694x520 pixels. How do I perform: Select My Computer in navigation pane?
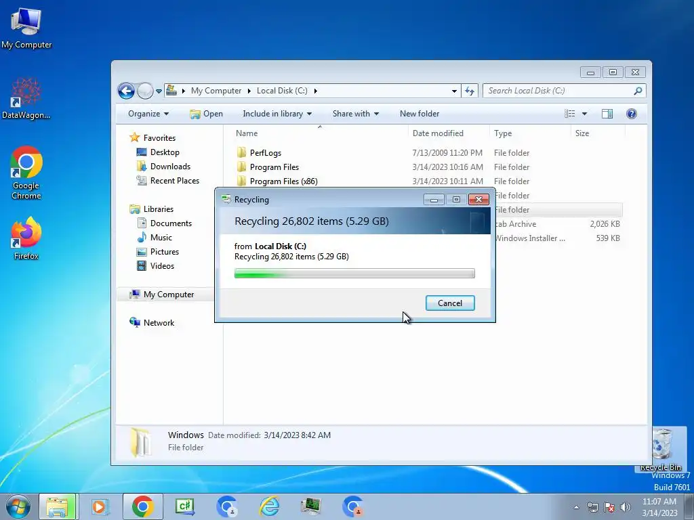[161, 295]
